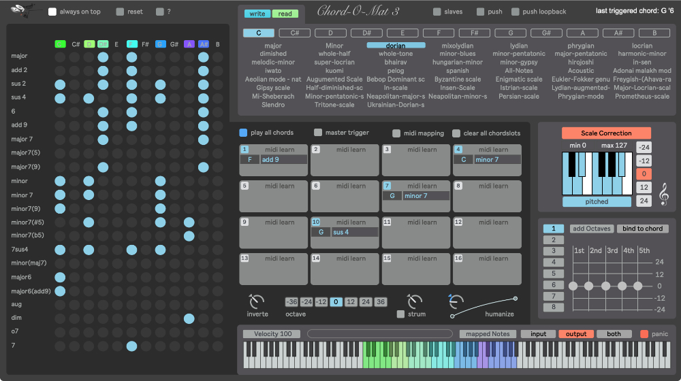The width and height of the screenshot is (681, 381).
Task: Click the humanize knob
Action: pyautogui.click(x=456, y=301)
